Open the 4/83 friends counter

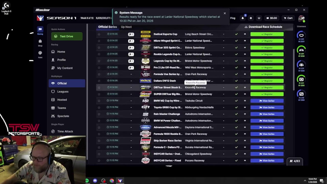295,161
